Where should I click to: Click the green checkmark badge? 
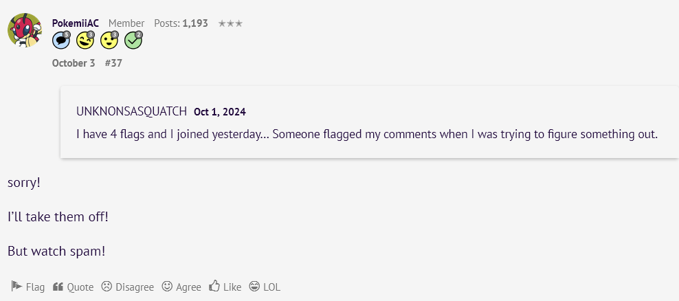pyautogui.click(x=133, y=41)
